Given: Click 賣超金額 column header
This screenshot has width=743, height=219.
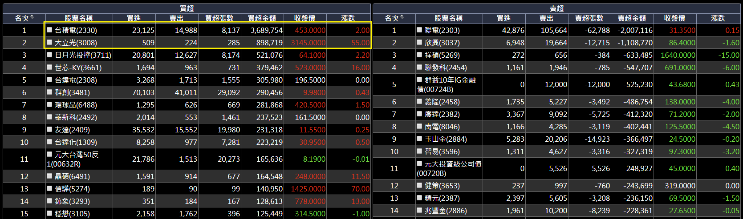Looking at the screenshot, I should click(632, 18).
